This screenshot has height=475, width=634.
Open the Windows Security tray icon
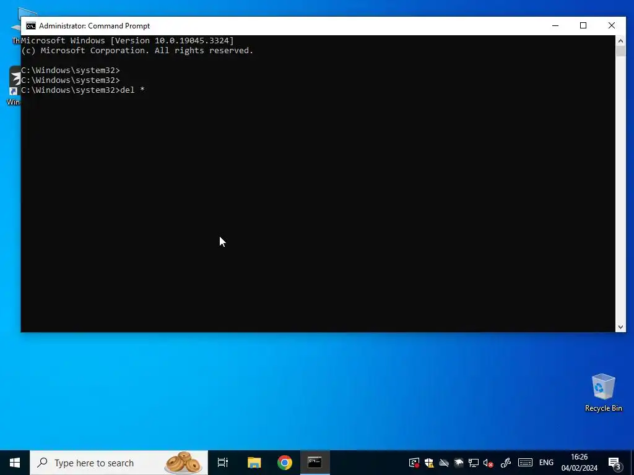pyautogui.click(x=429, y=463)
